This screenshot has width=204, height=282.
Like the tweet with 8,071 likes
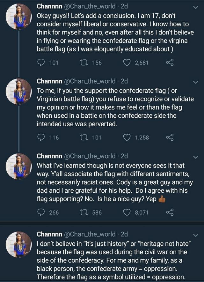(127, 212)
